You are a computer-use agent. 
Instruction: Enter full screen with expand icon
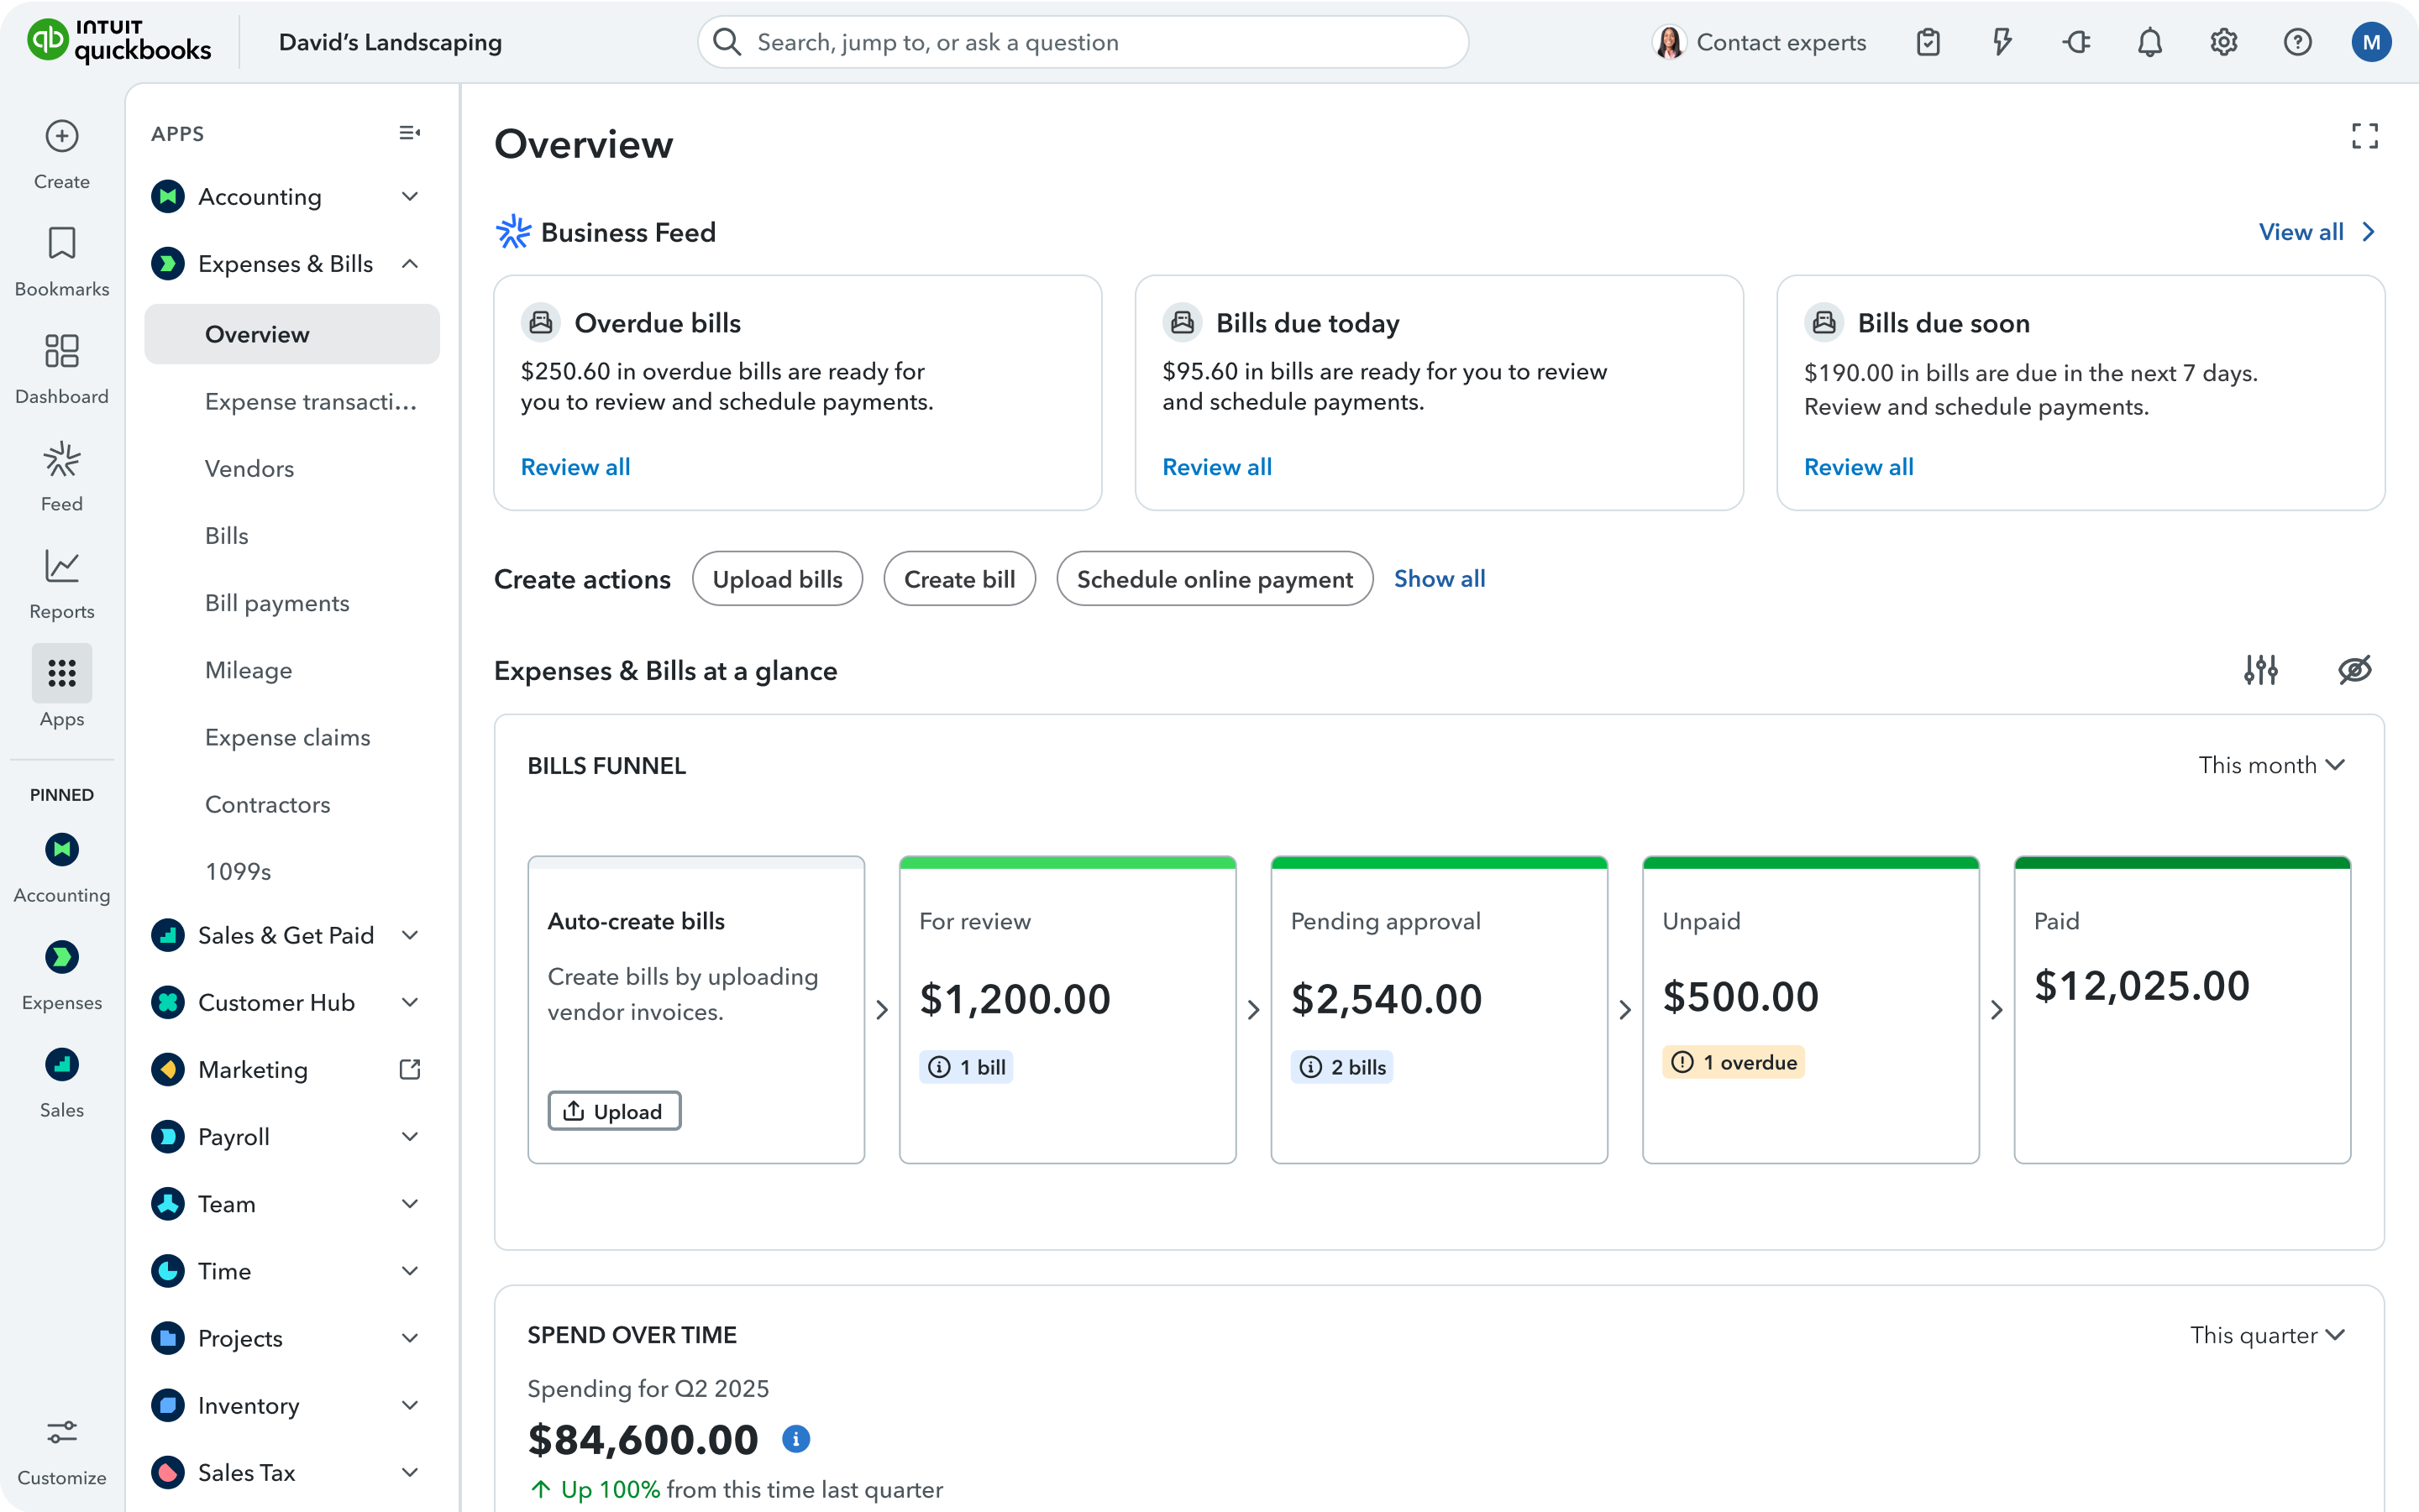2364,136
